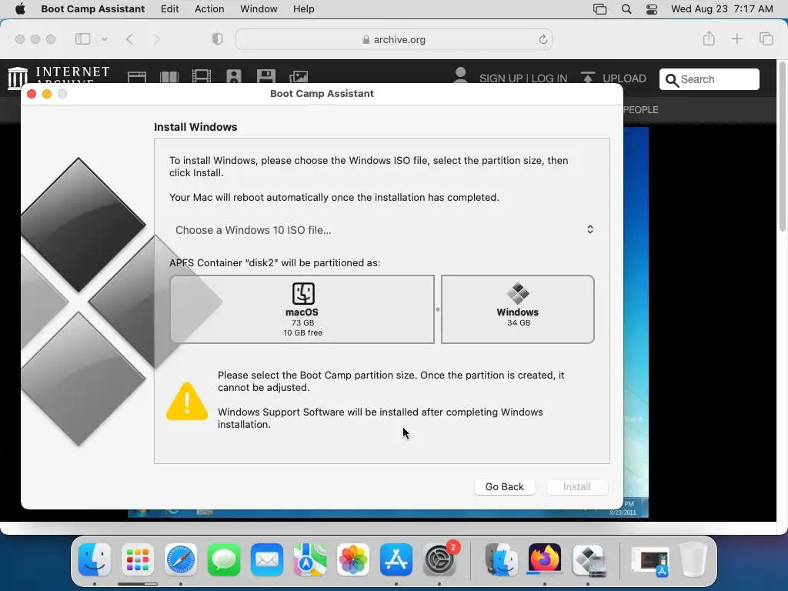Open the Internet Archive Web icon
The width and height of the screenshot is (788, 591).
(137, 77)
